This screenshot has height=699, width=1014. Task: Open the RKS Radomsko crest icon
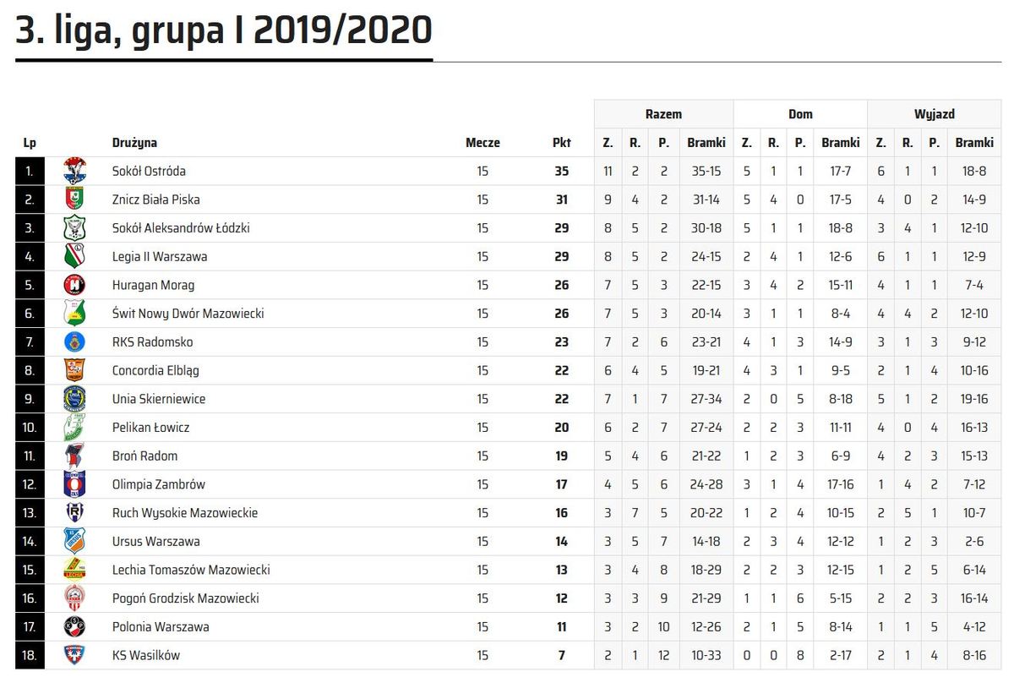click(x=74, y=341)
